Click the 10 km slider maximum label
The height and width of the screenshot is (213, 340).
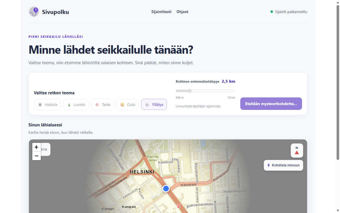click(231, 98)
